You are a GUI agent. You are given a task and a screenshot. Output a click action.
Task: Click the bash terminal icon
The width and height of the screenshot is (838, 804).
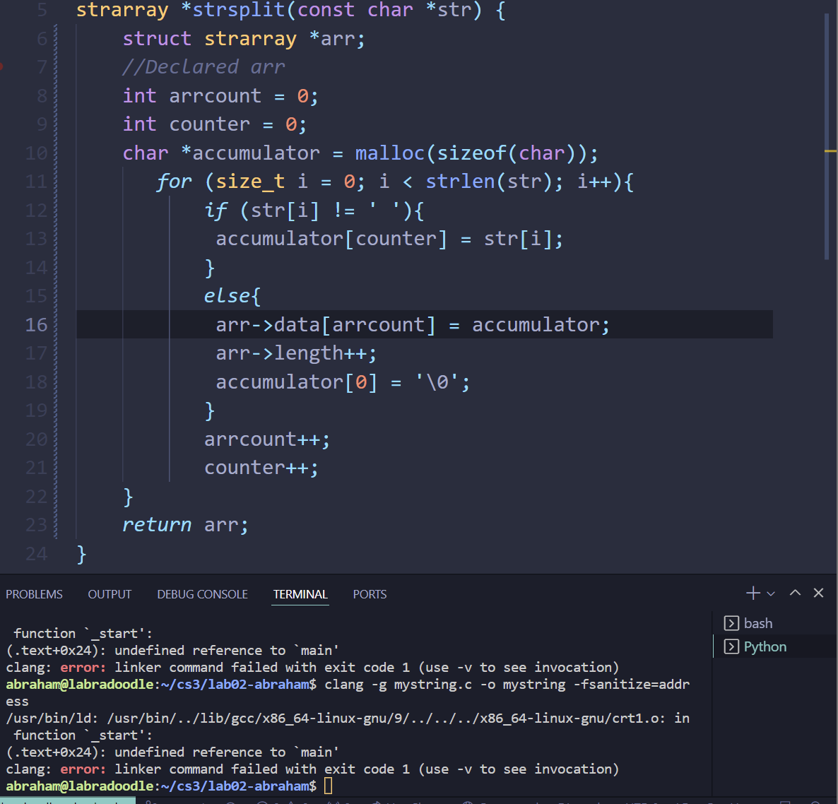(x=731, y=623)
